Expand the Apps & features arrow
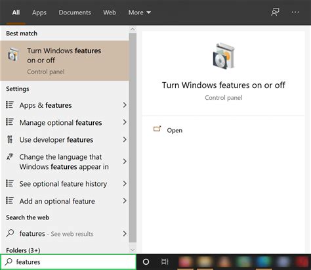This screenshot has width=311, height=270. [x=125, y=105]
